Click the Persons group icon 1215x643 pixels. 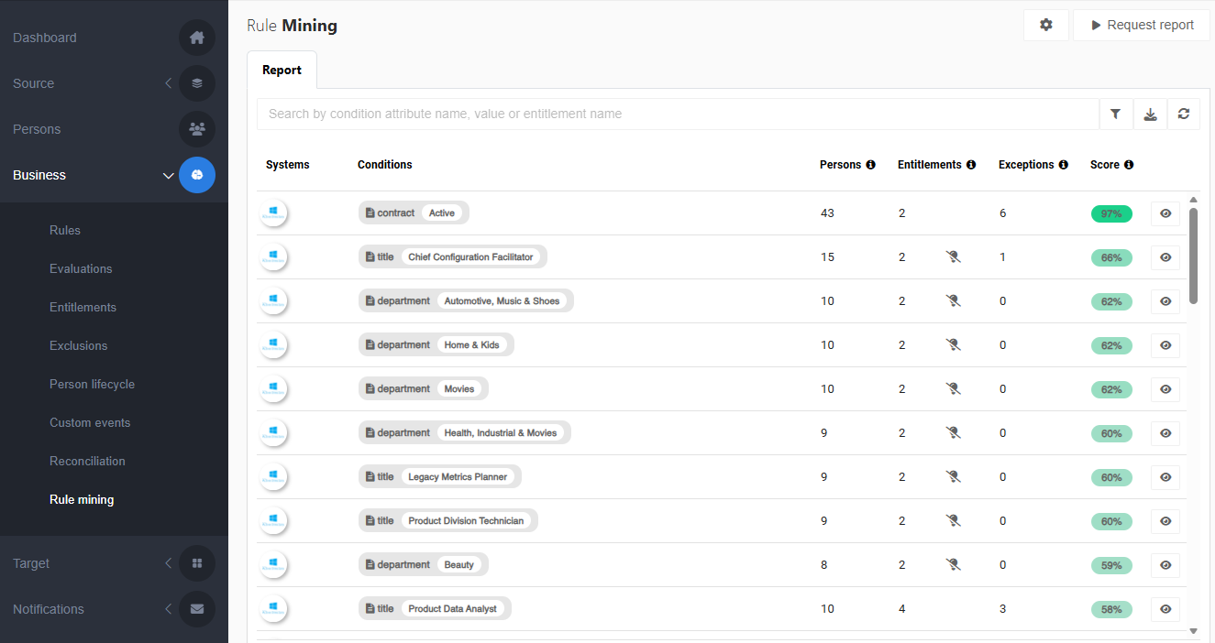pos(197,129)
